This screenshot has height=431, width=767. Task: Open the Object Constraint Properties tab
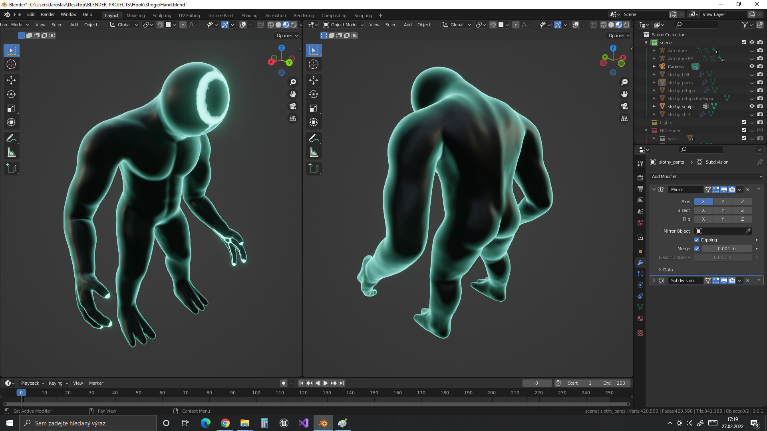point(640,296)
